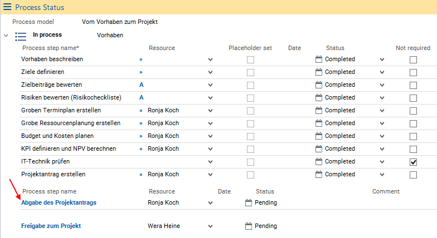Open the hamburger menu beside Process Status
The width and height of the screenshot is (437, 238).
[7, 7]
